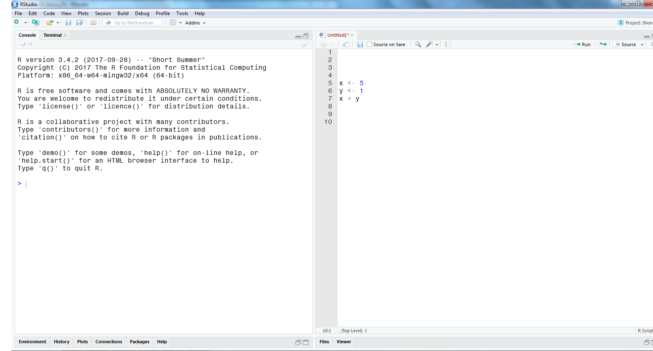Click code line 'y <- 1'

[x=351, y=91]
